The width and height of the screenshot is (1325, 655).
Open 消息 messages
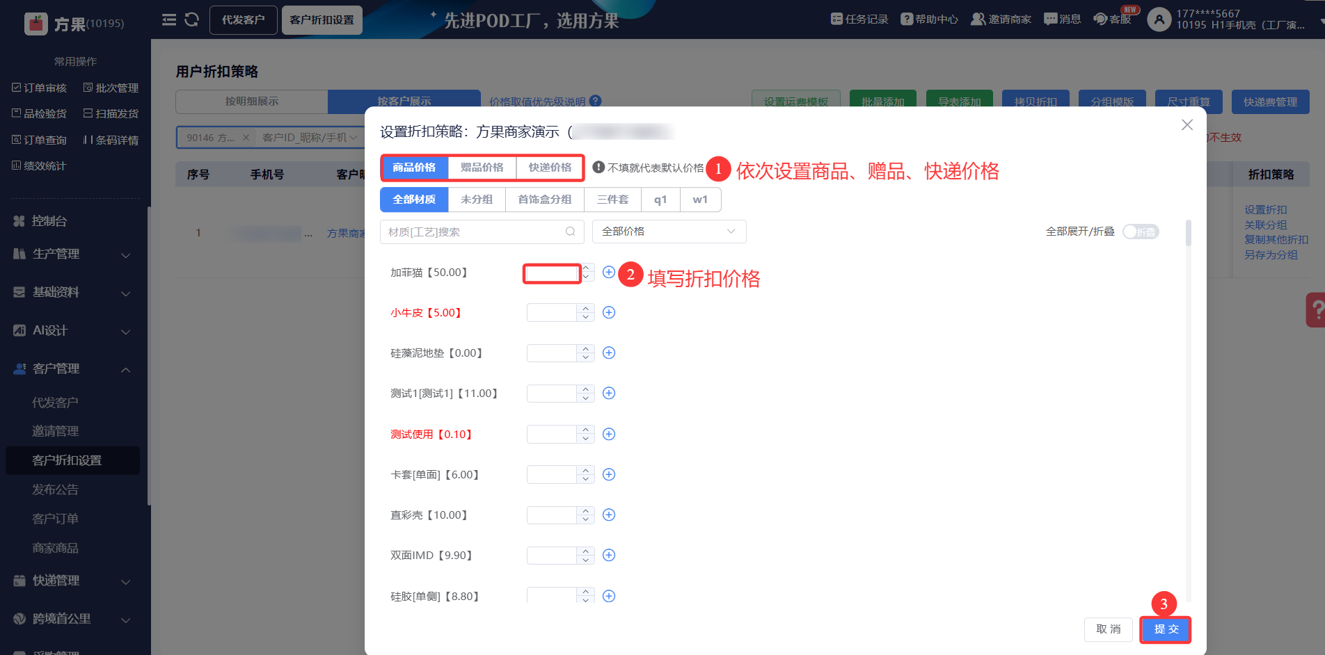point(1063,19)
